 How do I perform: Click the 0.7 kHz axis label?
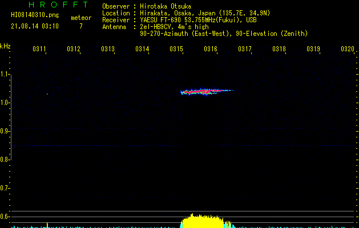[x=5, y=188]
